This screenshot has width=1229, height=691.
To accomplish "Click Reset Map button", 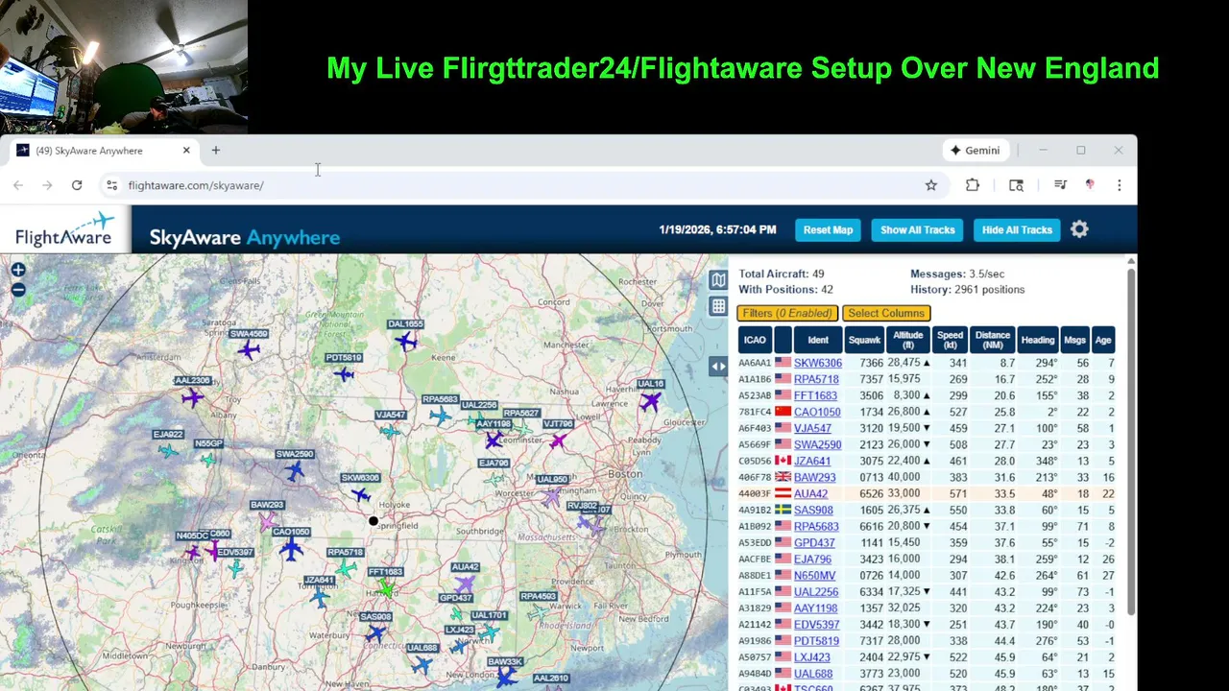I will [x=828, y=230].
